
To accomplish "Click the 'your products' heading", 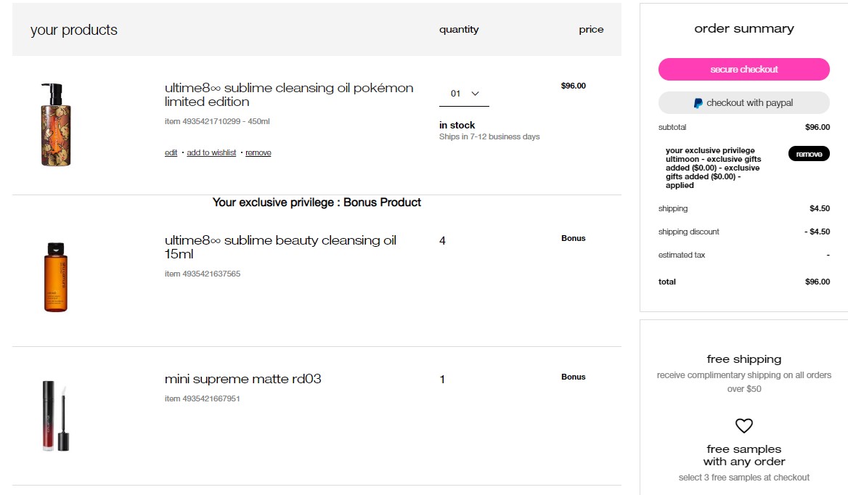I will [x=73, y=30].
